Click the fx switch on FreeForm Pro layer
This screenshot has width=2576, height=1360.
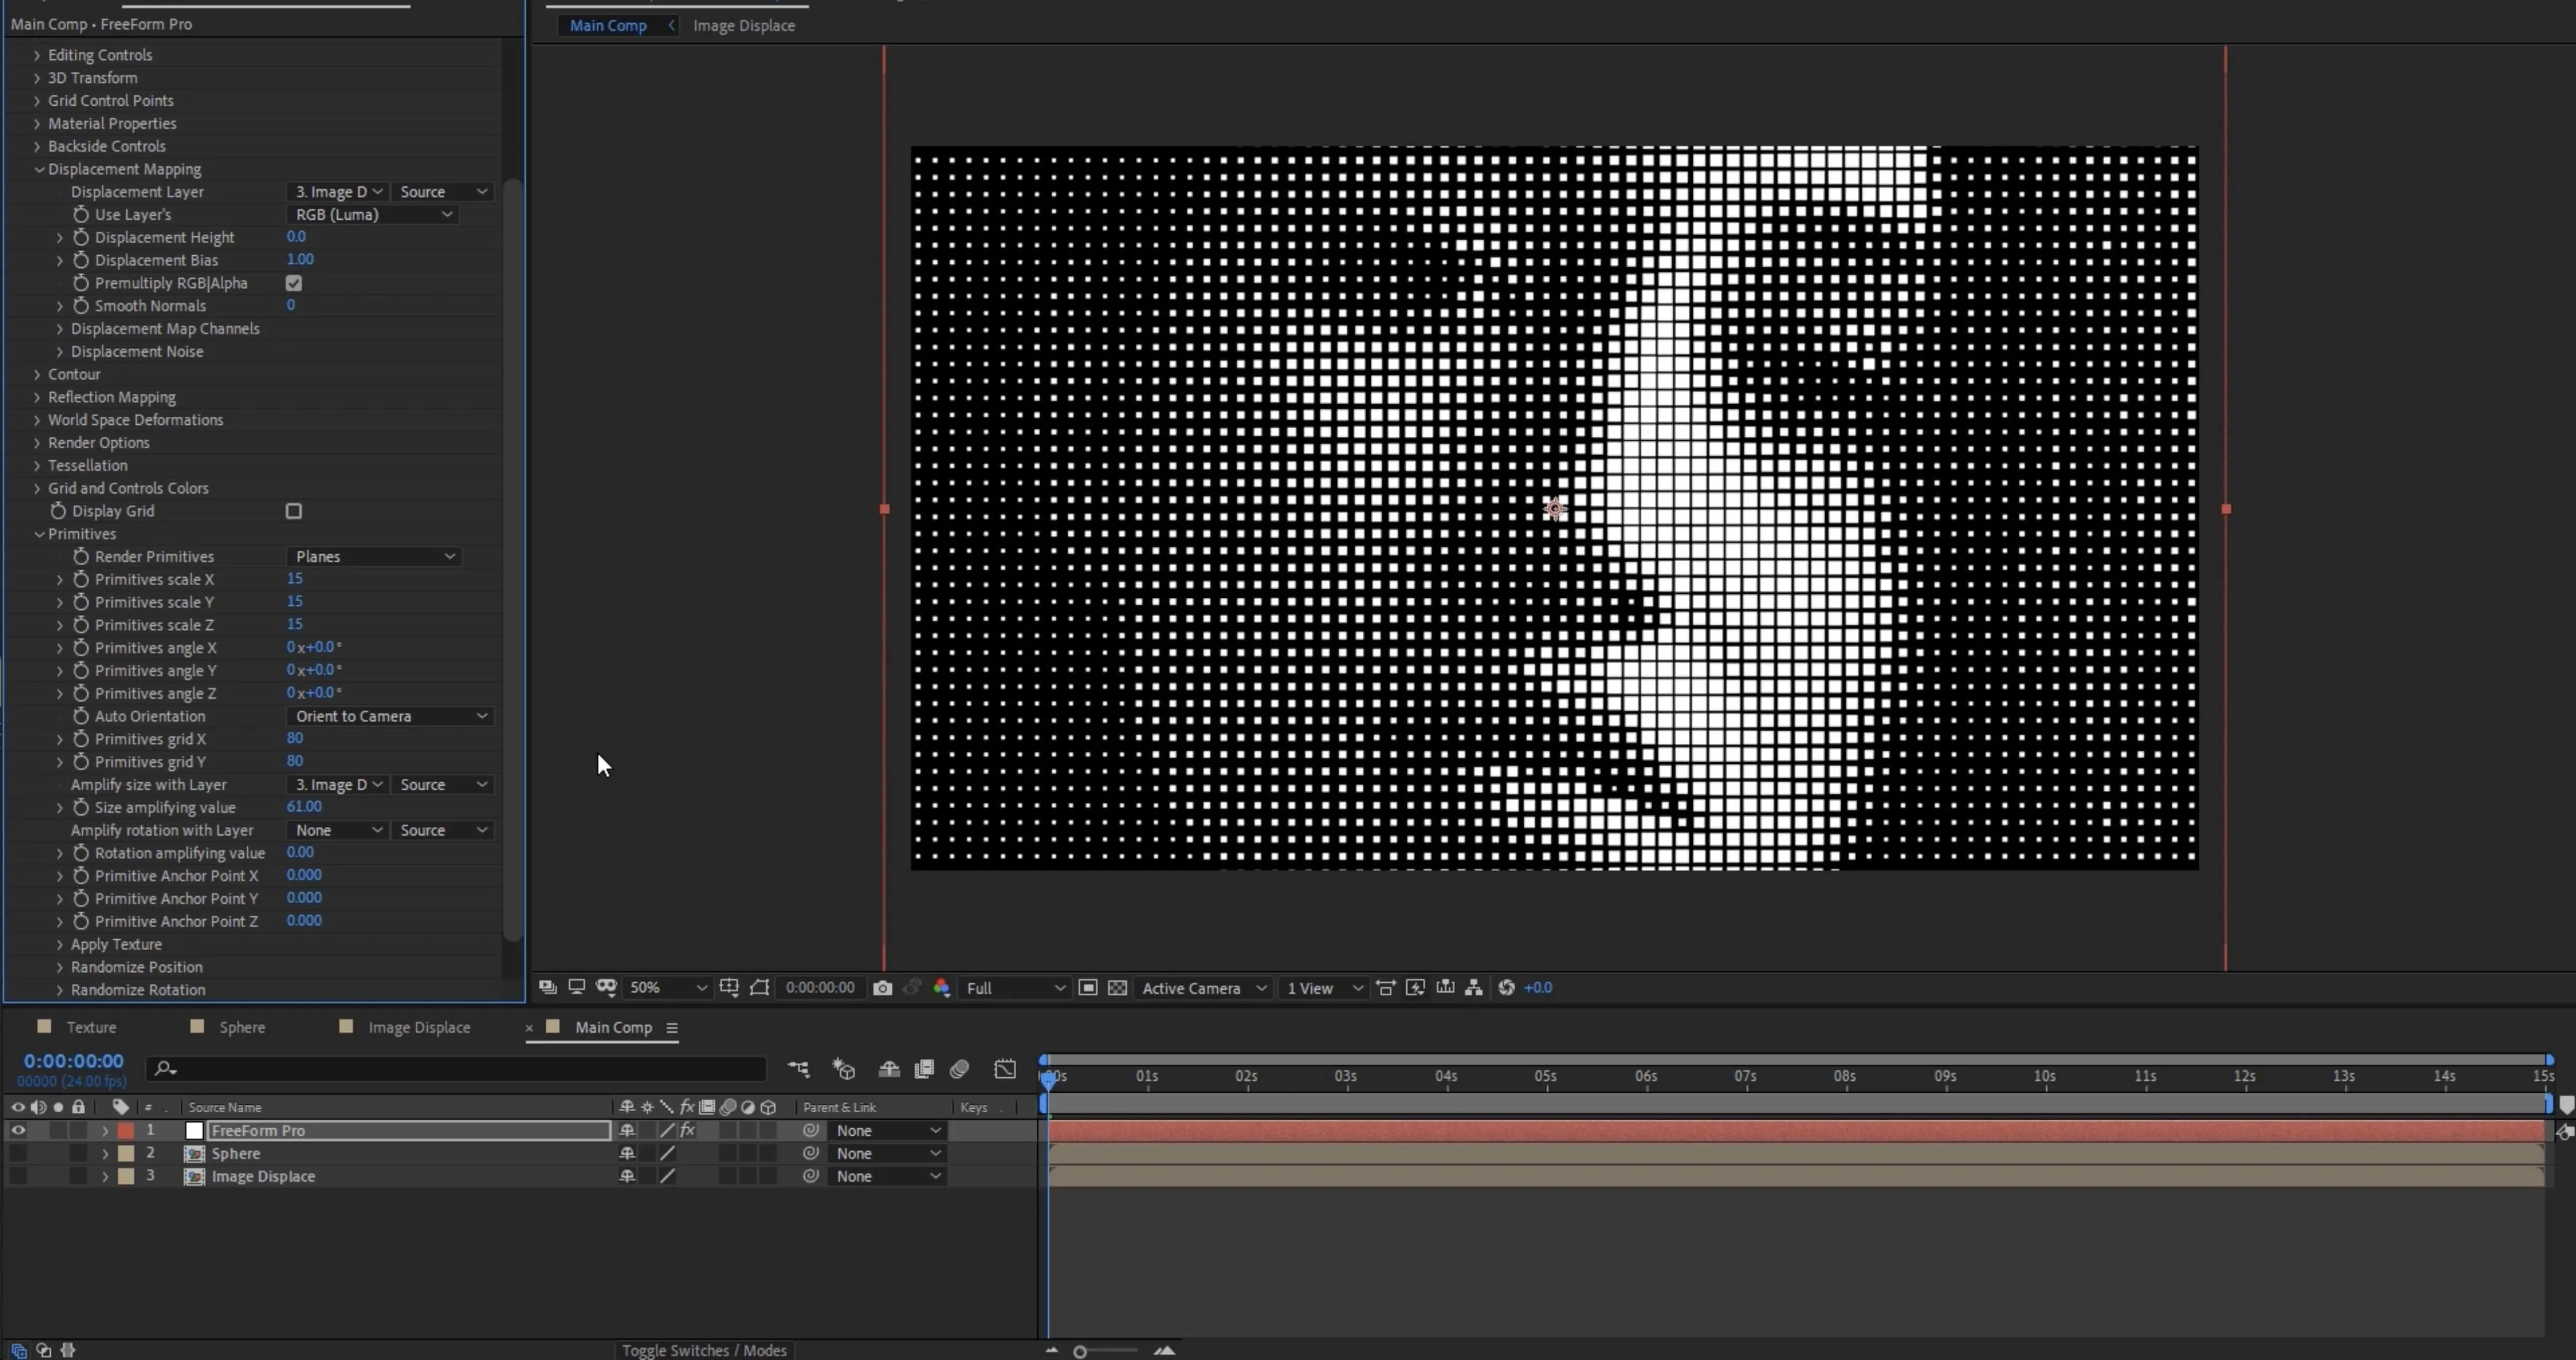[687, 1130]
